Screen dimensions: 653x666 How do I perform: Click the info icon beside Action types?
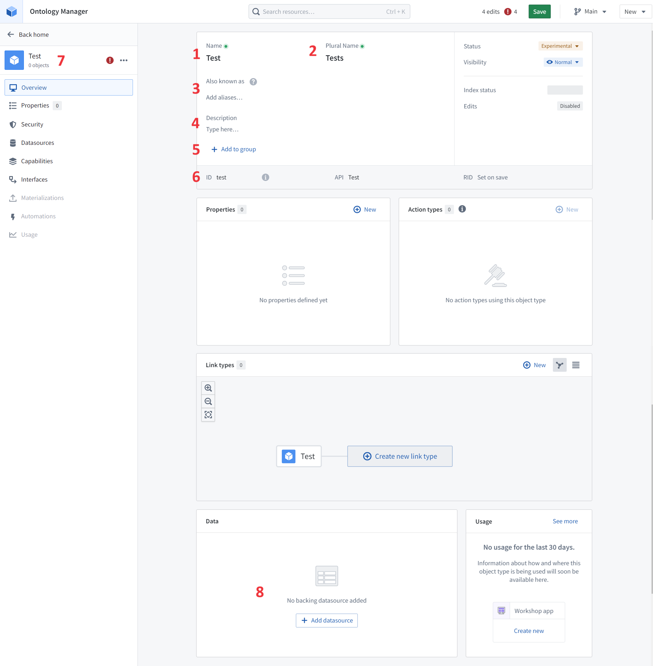click(x=462, y=209)
